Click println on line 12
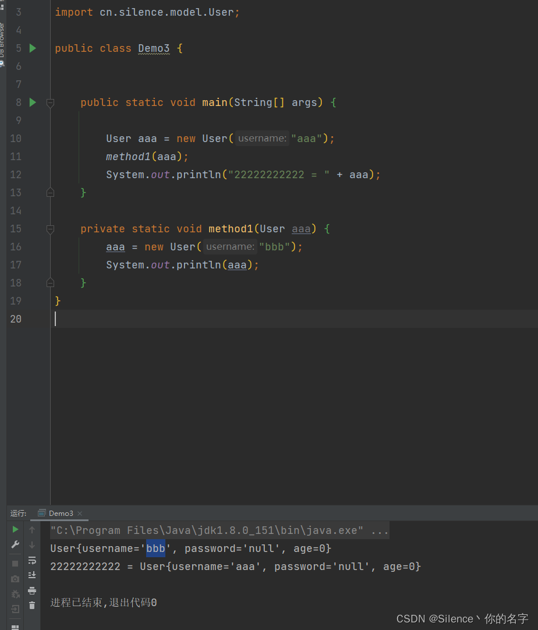Viewport: 538px width, 630px height. 199,175
